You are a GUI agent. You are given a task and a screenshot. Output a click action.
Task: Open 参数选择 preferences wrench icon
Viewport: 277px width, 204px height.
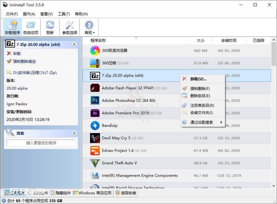click(x=69, y=27)
